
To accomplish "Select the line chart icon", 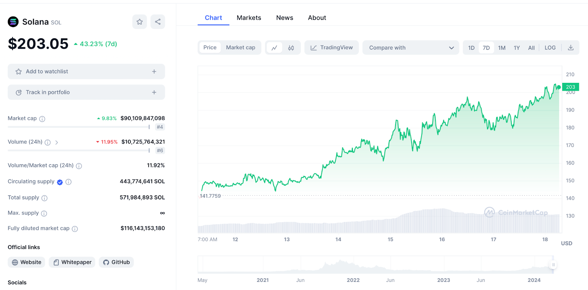I will [274, 48].
